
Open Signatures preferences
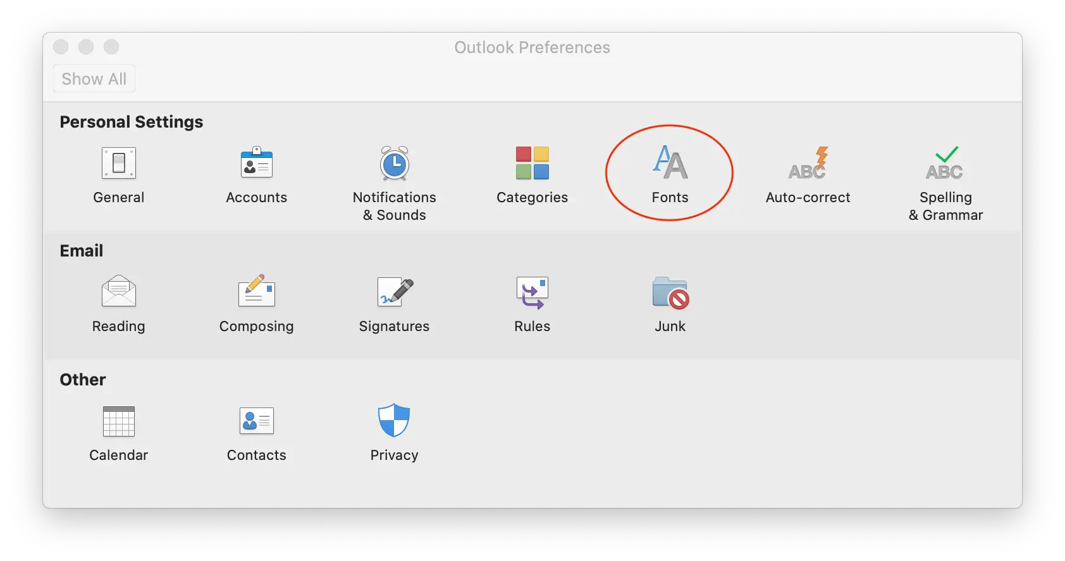click(x=394, y=292)
